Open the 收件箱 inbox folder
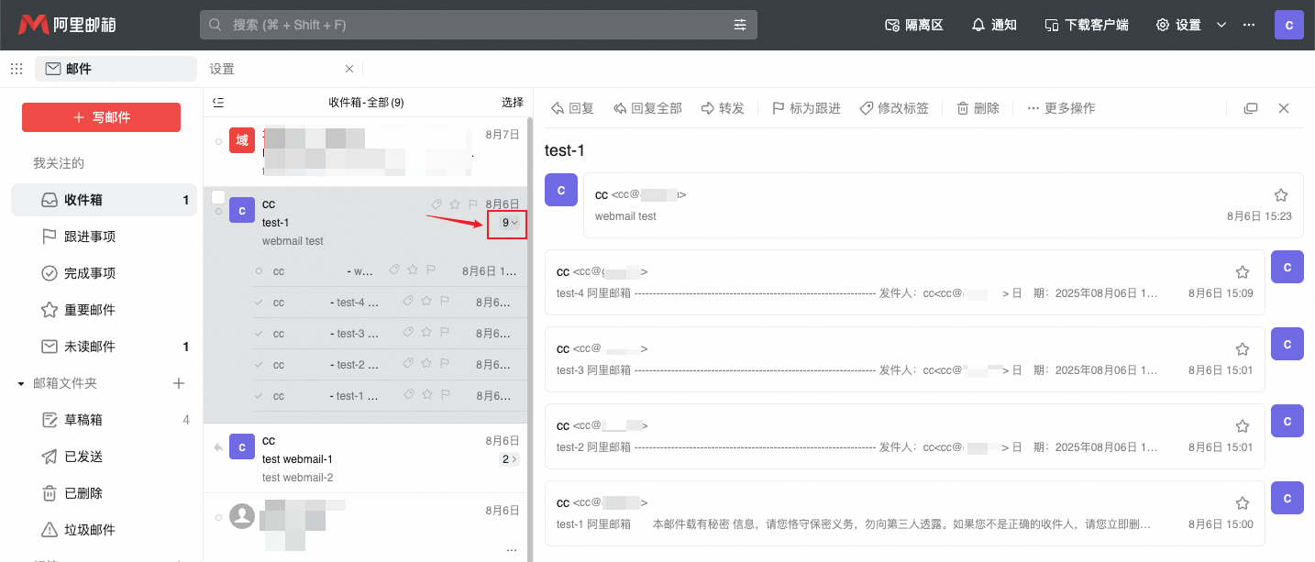 coord(104,200)
